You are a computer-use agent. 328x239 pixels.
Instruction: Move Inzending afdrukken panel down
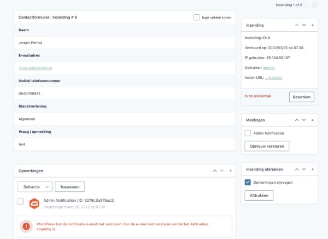304,170
